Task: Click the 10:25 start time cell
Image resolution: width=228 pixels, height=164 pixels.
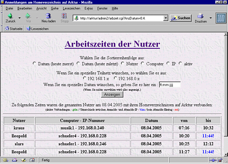Action: point(184,144)
